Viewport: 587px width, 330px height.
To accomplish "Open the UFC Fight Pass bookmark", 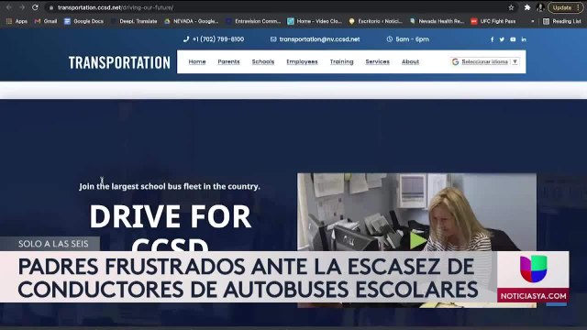I will (493, 21).
